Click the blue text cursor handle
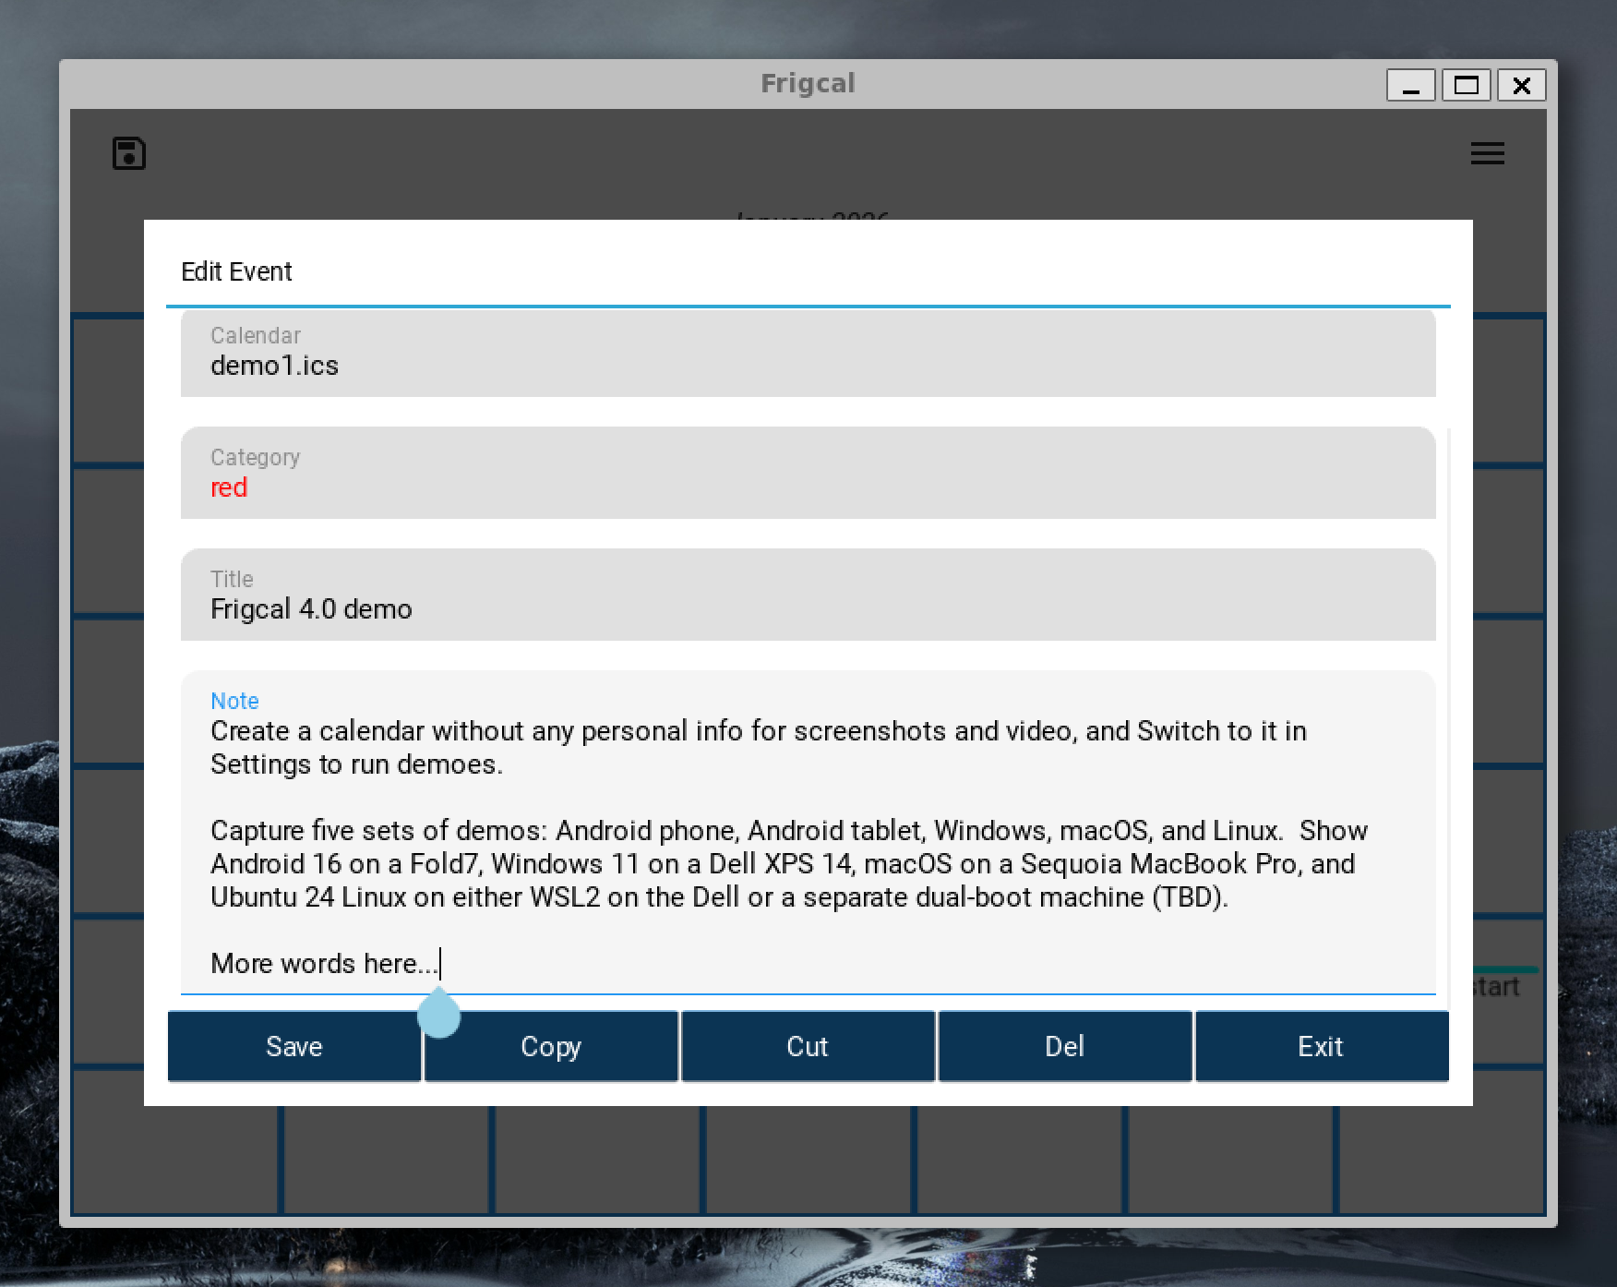The width and height of the screenshot is (1617, 1287). pyautogui.click(x=438, y=1014)
